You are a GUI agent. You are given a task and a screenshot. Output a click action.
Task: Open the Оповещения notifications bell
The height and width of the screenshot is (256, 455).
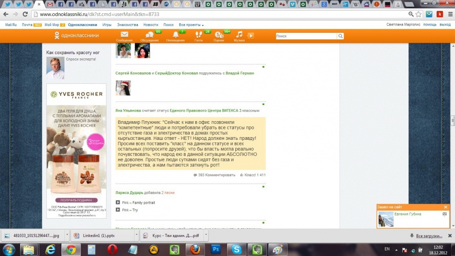coord(175,36)
